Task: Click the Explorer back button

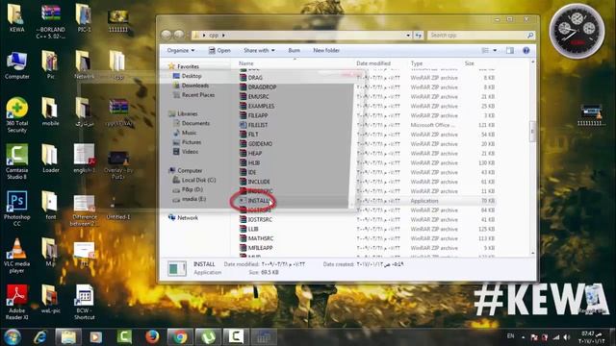Action: point(167,35)
